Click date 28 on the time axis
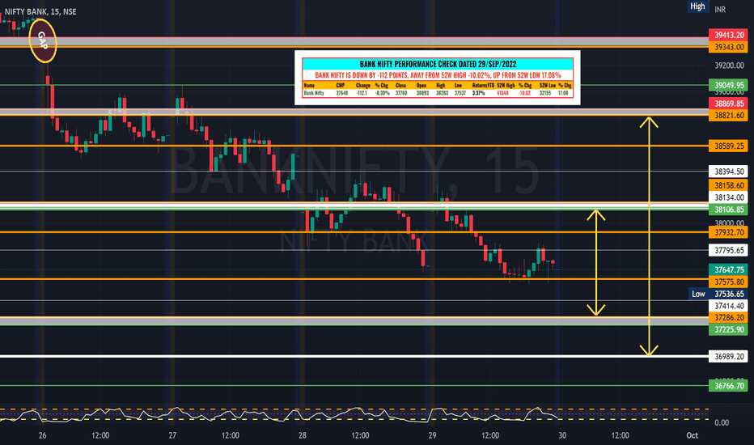The height and width of the screenshot is (445, 754). 302,435
